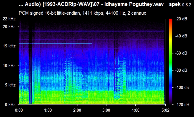Click the version number 0.8.2

(187, 5)
